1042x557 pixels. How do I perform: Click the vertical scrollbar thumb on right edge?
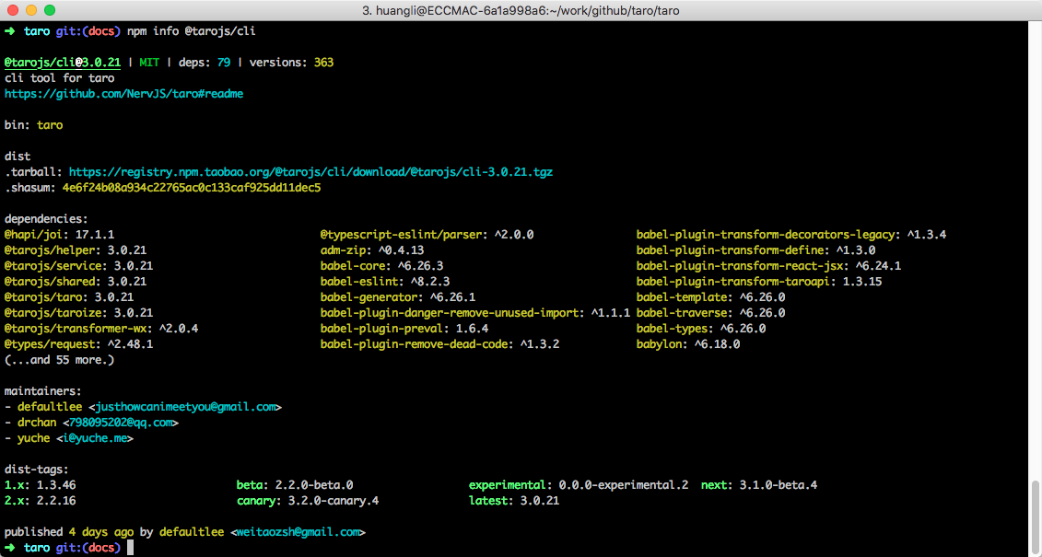[x=1036, y=514]
